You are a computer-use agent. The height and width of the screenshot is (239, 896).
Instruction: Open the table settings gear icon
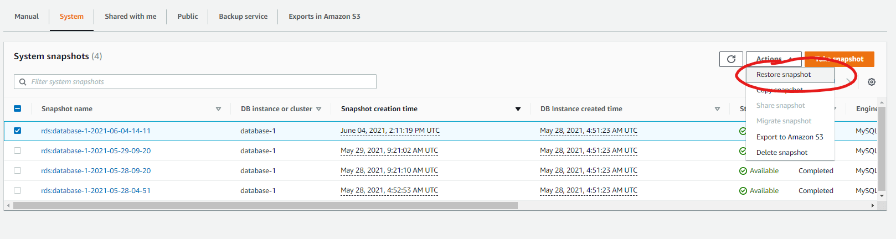pyautogui.click(x=872, y=82)
